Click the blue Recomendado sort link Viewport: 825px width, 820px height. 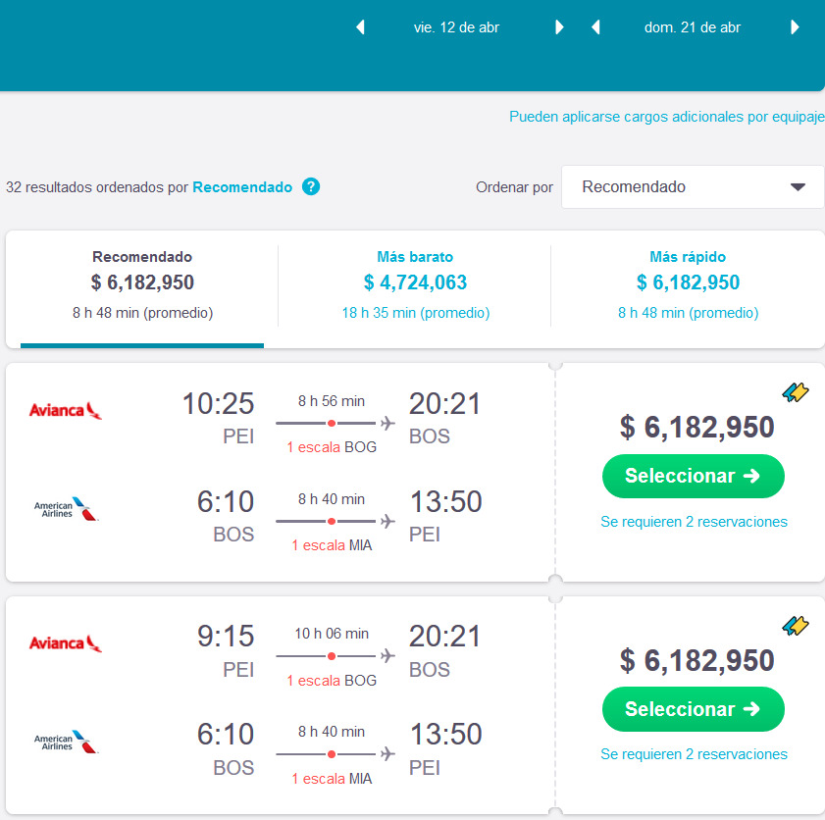pyautogui.click(x=242, y=187)
